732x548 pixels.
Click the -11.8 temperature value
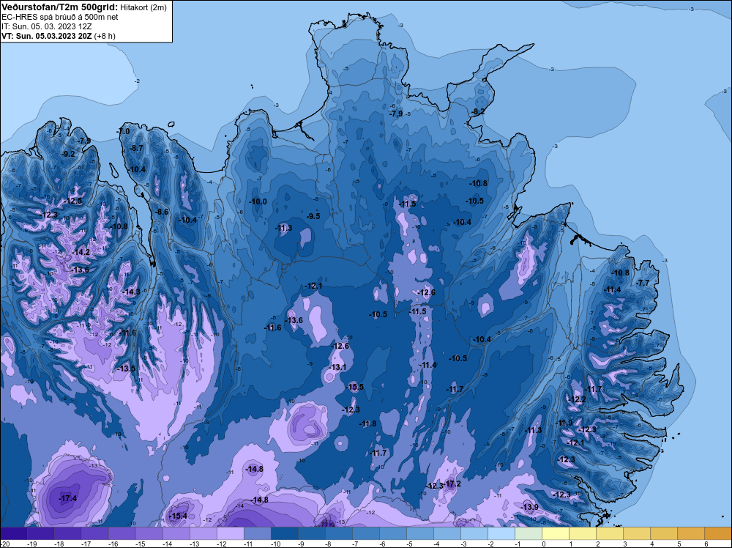[x=368, y=423]
